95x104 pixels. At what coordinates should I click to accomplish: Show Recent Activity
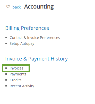click(22, 86)
